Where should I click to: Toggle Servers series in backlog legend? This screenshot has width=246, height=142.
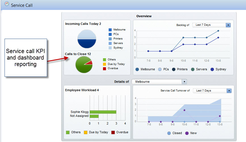point(193,69)
